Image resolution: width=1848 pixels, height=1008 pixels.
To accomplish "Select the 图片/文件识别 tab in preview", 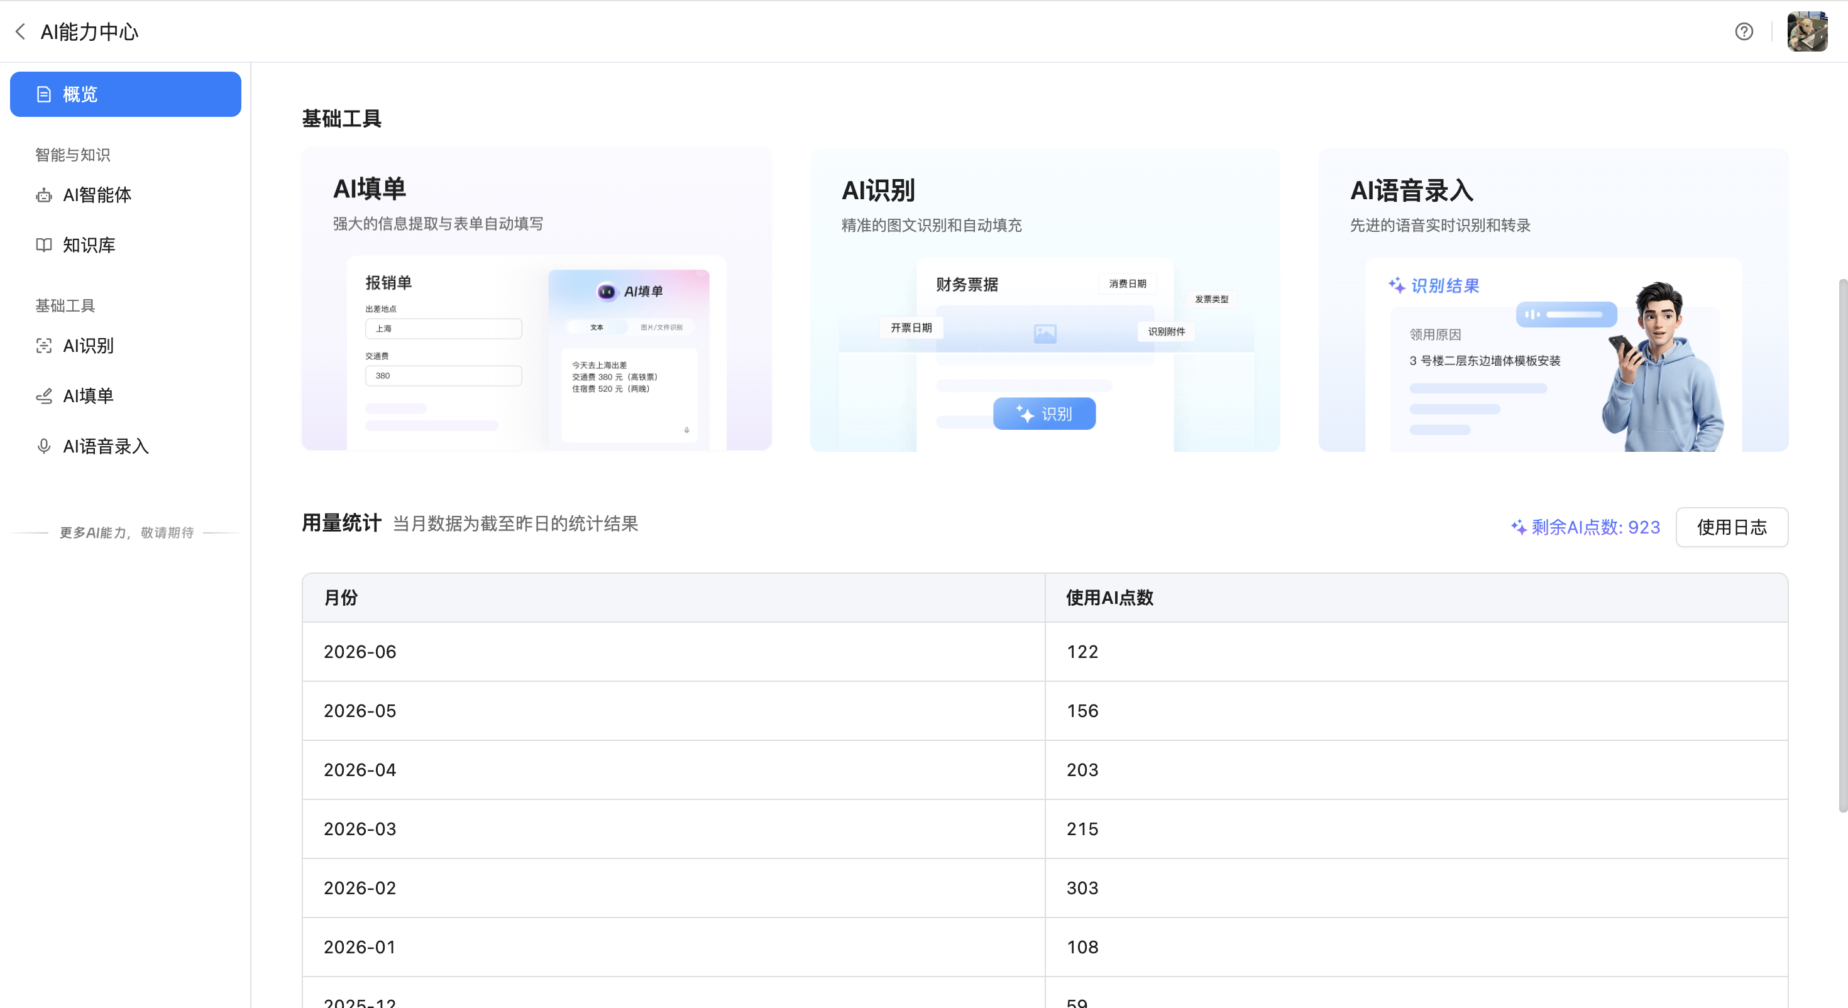I will tap(661, 327).
